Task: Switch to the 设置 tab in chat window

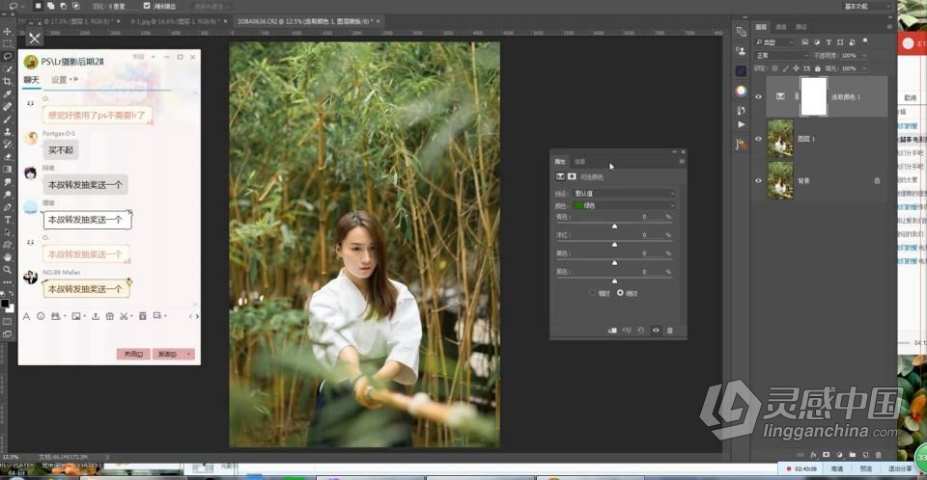Action: point(60,80)
